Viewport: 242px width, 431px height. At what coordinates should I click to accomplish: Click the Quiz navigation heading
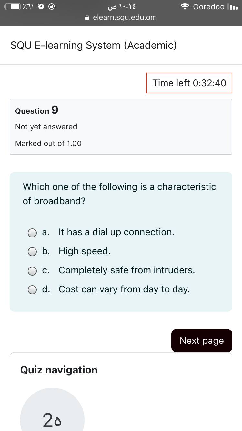[59, 370]
